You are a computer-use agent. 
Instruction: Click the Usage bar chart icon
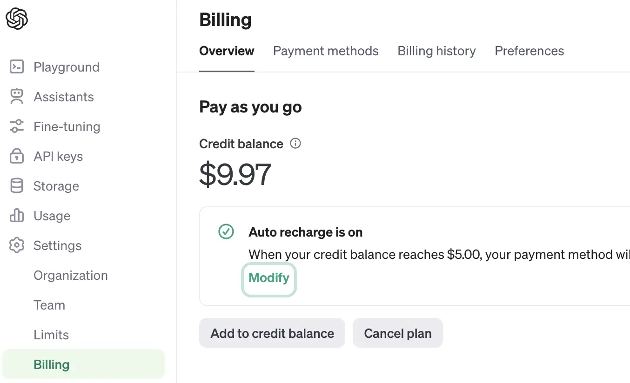[17, 216]
